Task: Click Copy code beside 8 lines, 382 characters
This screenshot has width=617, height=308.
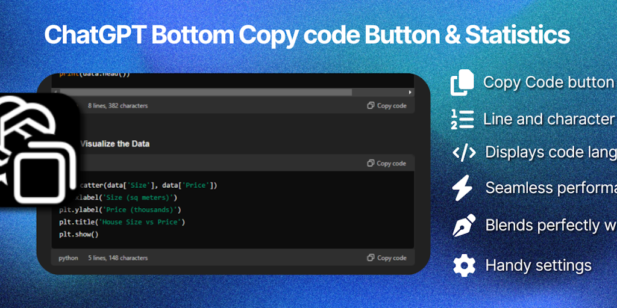Action: coord(387,106)
